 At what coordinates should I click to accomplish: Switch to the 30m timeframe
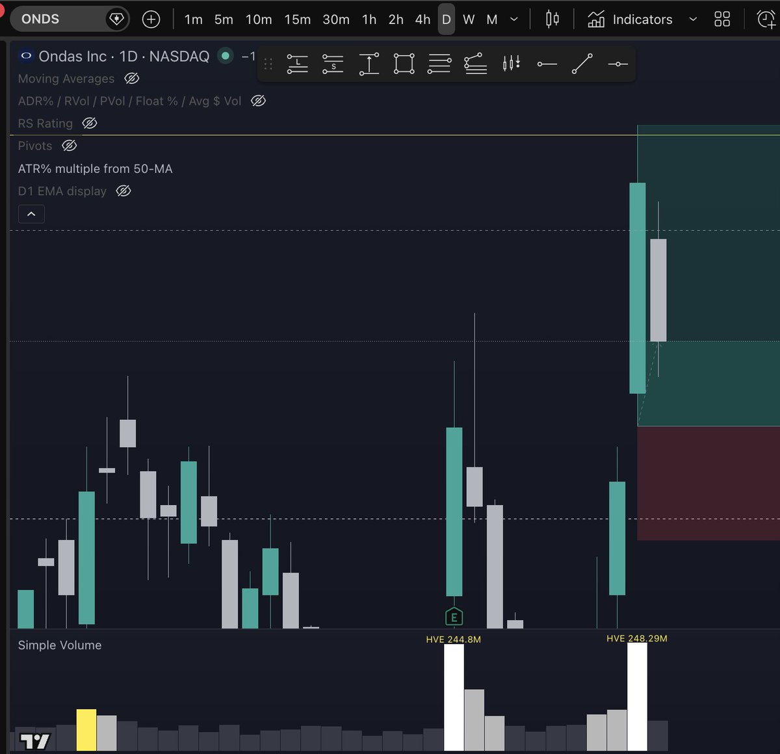pyautogui.click(x=336, y=19)
